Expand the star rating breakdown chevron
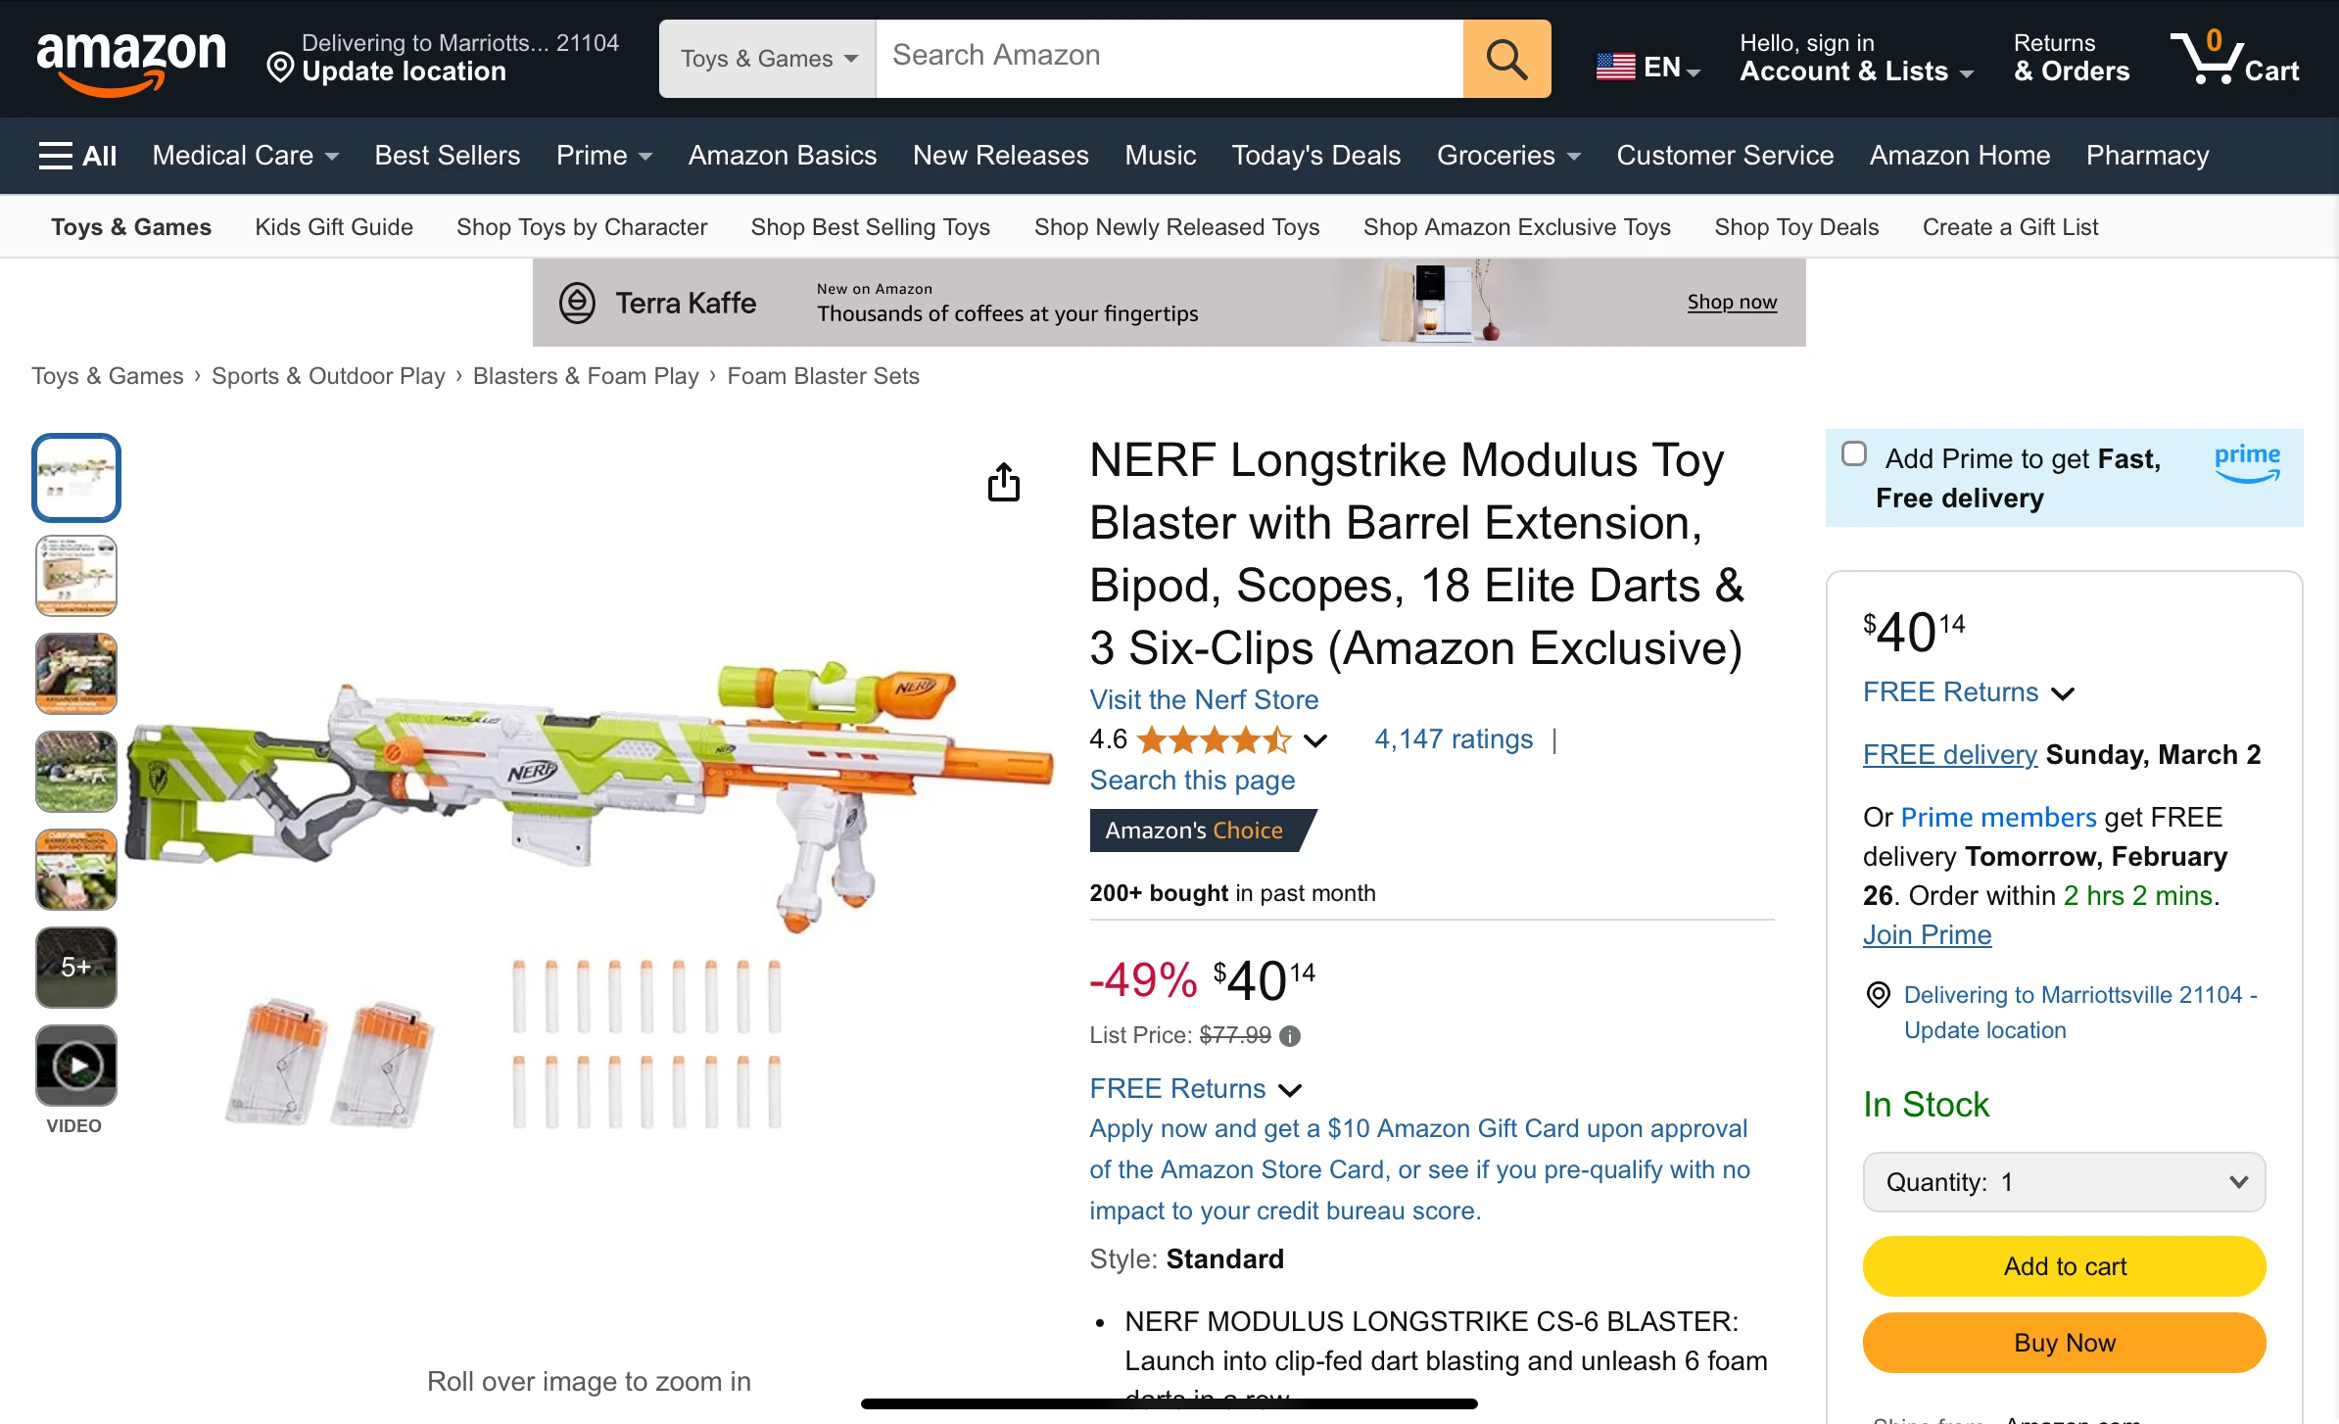The height and width of the screenshot is (1424, 2339). point(1314,740)
